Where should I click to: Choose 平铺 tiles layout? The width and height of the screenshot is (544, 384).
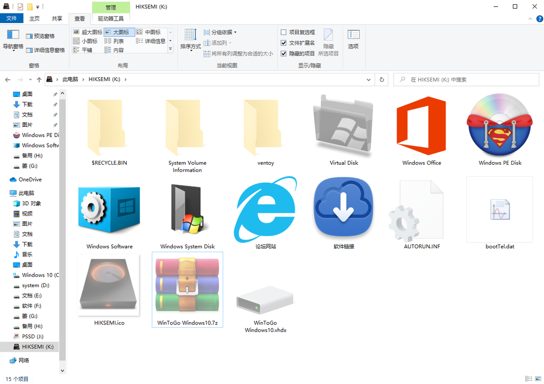point(83,50)
